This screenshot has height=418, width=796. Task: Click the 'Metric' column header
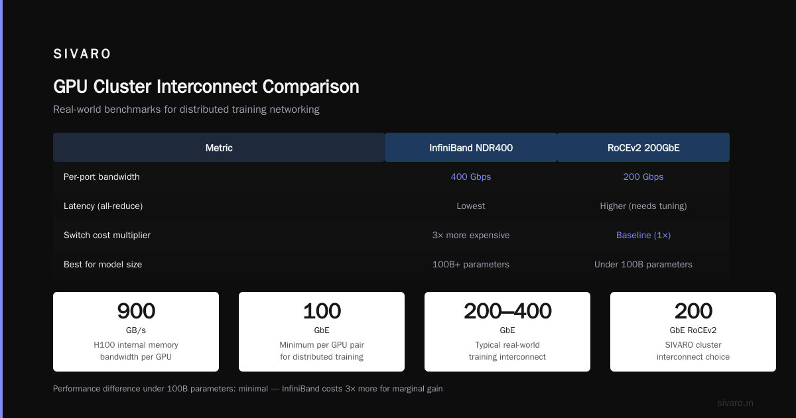219,148
